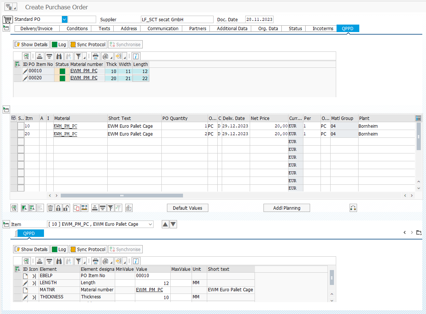Select the row checkbox for item 20
This screenshot has height=314, width=426.
21,134
